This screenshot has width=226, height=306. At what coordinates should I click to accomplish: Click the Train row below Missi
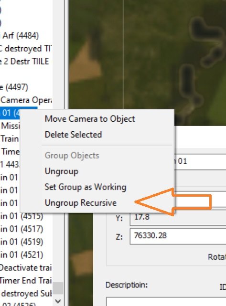pos(10,139)
